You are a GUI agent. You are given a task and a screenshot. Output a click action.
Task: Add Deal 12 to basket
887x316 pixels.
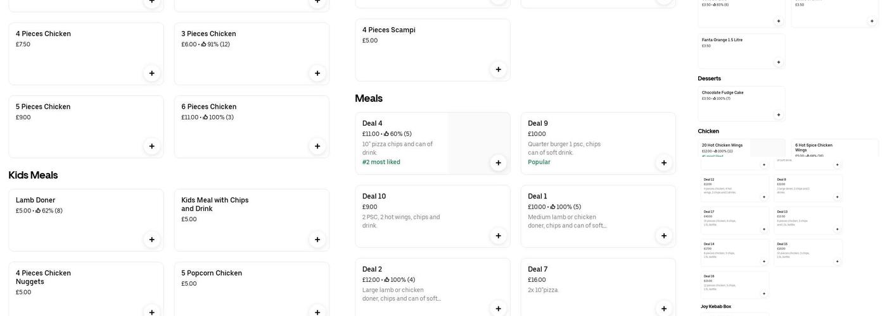(x=763, y=197)
